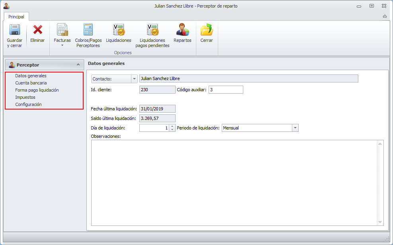Click the app icon in title bar
Screen dimensions: 393x245
click(x=6, y=6)
